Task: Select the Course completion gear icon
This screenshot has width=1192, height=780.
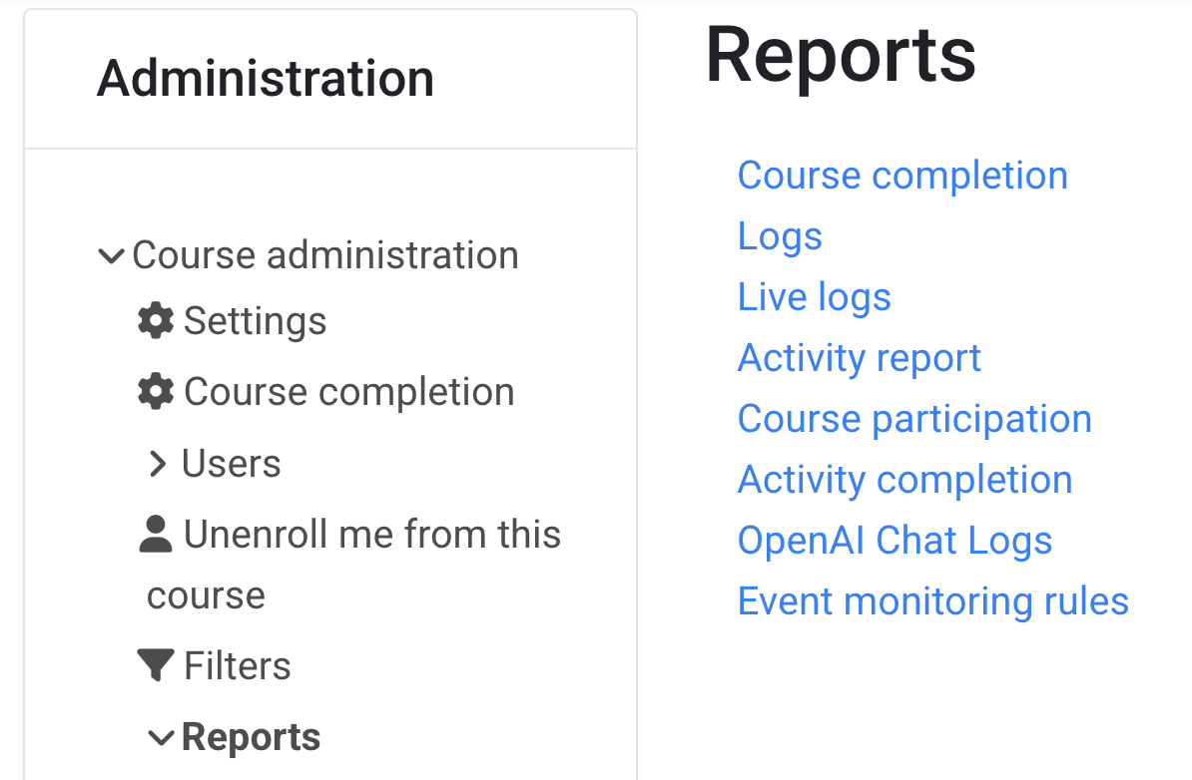Action: click(x=156, y=391)
